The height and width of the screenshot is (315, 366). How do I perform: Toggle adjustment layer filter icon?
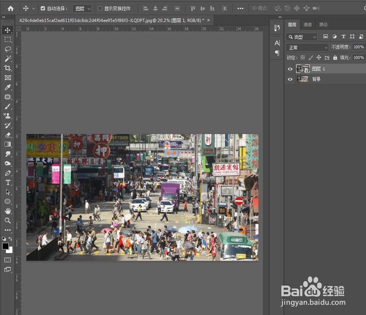[x=334, y=36]
